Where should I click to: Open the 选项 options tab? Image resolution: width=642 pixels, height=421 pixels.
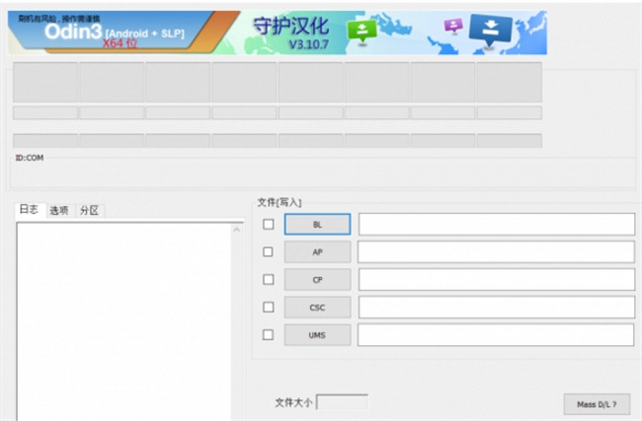click(59, 211)
